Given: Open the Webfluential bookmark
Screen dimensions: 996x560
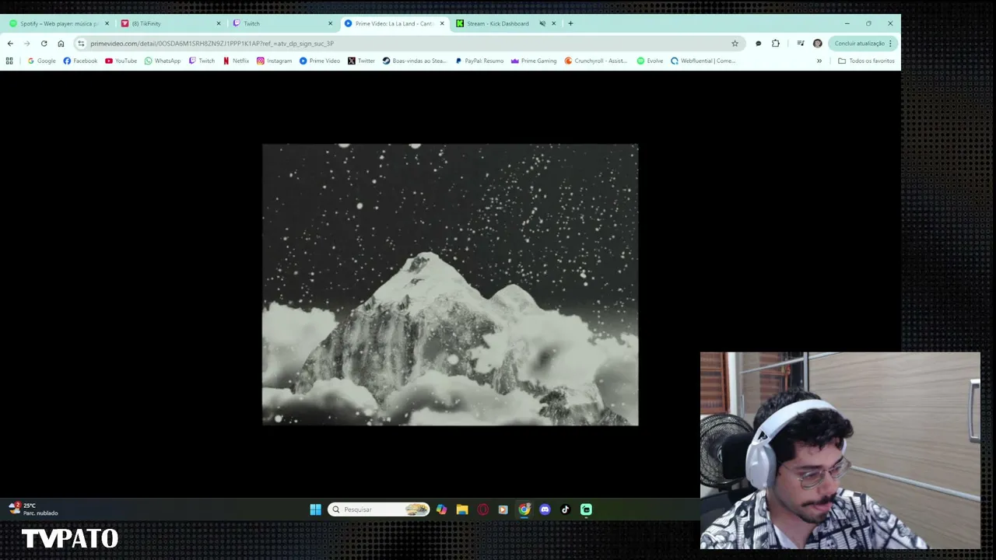Looking at the screenshot, I should (703, 61).
